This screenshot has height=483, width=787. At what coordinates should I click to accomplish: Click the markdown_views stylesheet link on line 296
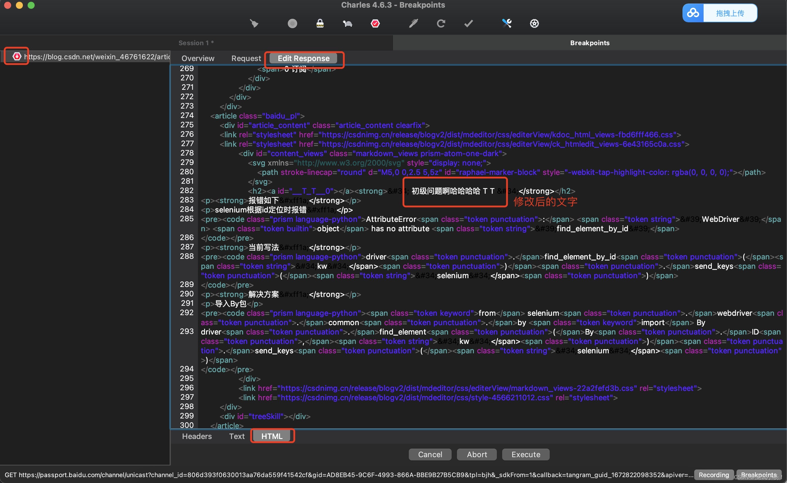tap(470, 388)
